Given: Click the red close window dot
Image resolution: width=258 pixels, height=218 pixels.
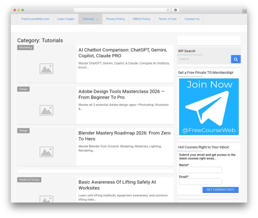Looking at the screenshot, I should [15, 10].
